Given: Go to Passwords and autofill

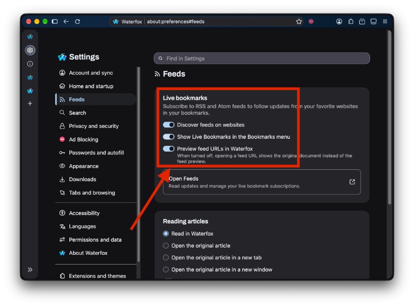Looking at the screenshot, I should [x=96, y=153].
